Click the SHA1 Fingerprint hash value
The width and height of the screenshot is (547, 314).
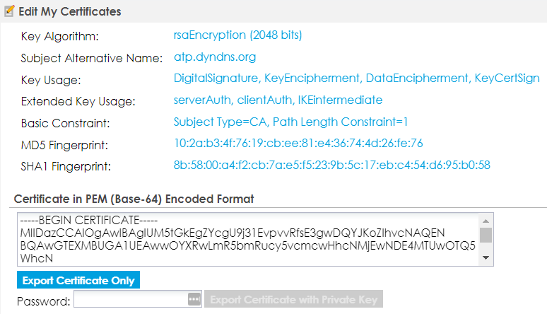[x=332, y=165]
